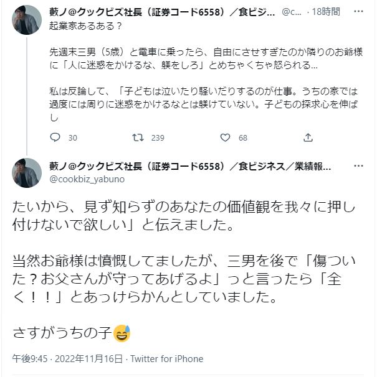Click the truncated @c... handle on the first tweet
The image size is (377, 377).
pos(293,12)
